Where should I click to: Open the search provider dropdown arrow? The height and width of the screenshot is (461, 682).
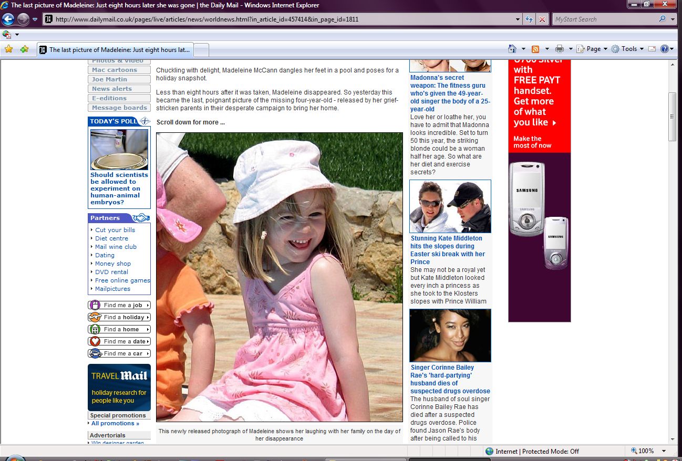tap(673, 19)
